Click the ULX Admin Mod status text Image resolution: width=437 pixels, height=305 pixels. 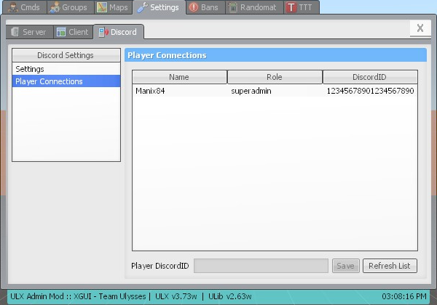click(78, 296)
